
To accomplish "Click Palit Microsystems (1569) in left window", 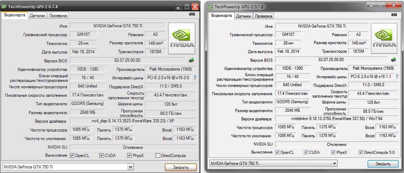I will [x=170, y=69].
